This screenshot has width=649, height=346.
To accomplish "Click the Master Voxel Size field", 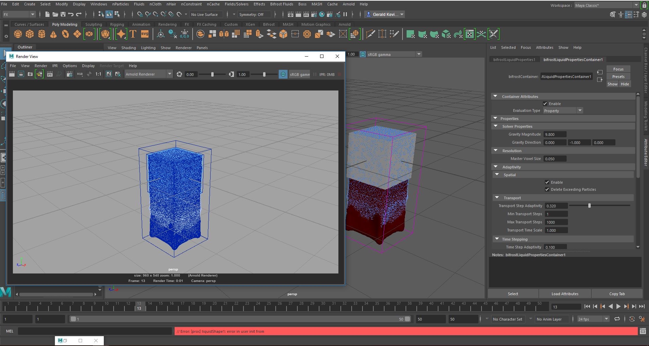I will coord(555,159).
